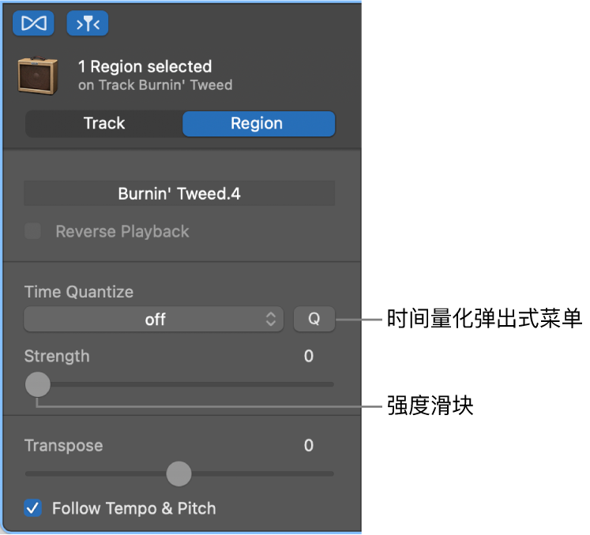Click the Transpose slider knob
The image size is (590, 535).
(x=179, y=473)
